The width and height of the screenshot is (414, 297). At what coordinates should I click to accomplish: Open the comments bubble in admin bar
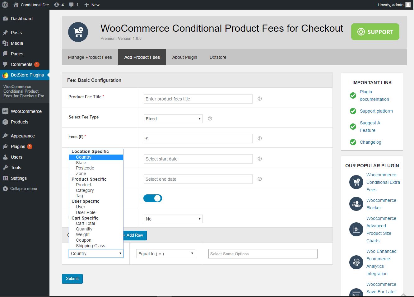74,5
